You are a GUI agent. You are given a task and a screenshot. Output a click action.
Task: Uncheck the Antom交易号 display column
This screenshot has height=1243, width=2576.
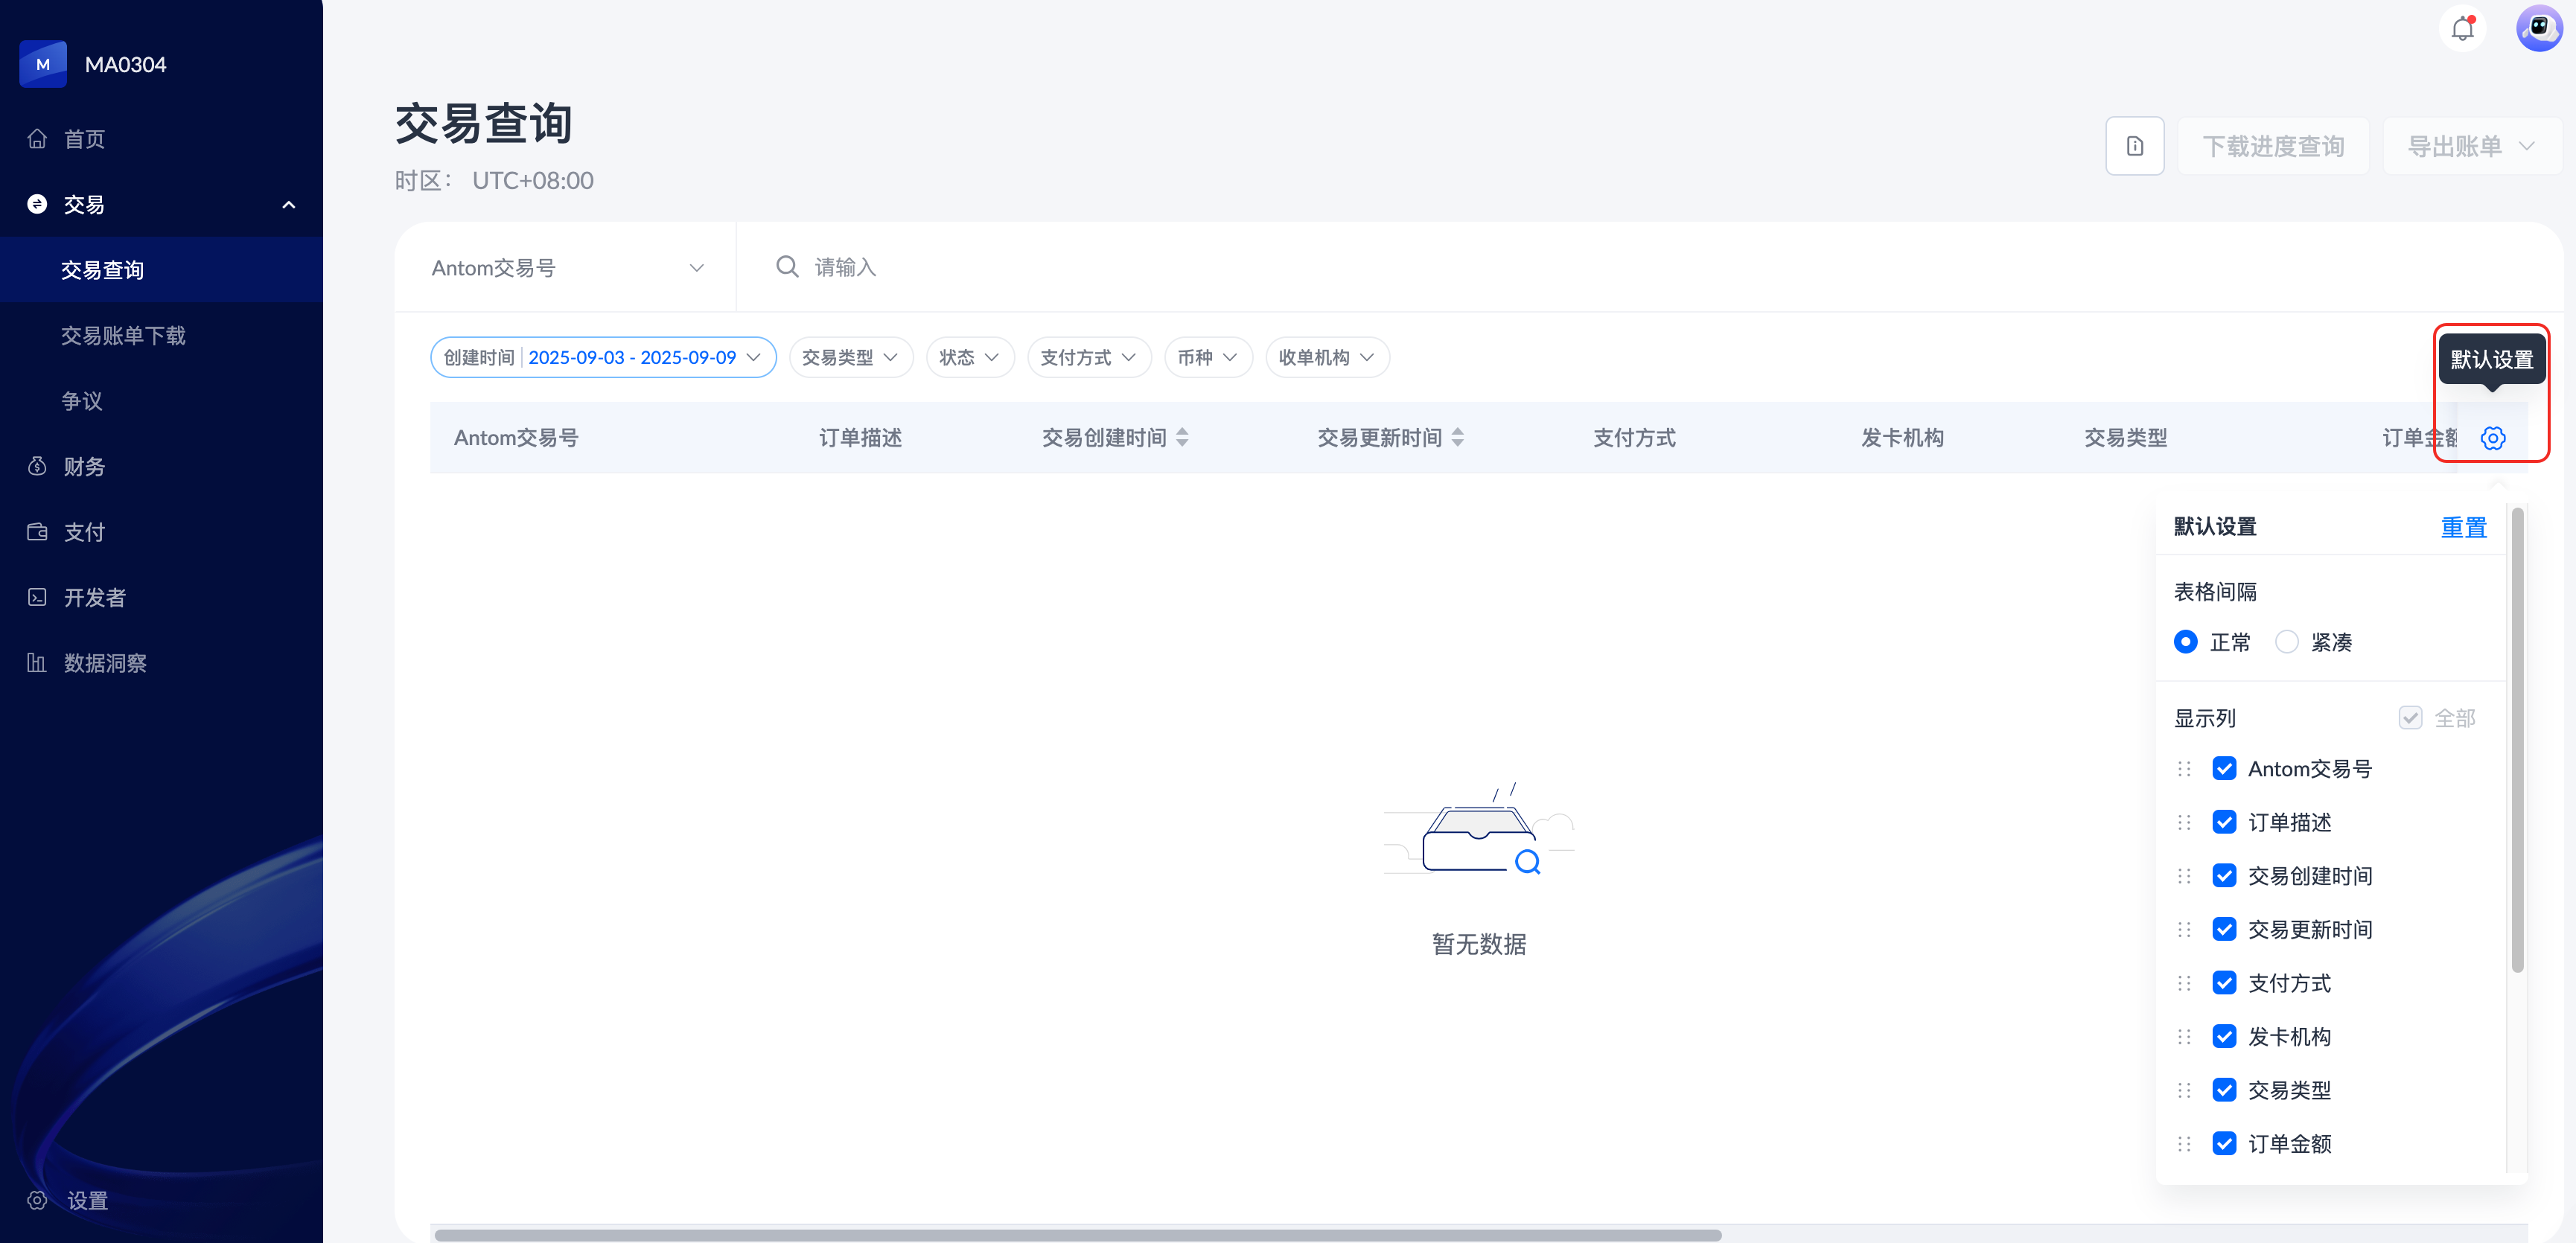[2224, 768]
